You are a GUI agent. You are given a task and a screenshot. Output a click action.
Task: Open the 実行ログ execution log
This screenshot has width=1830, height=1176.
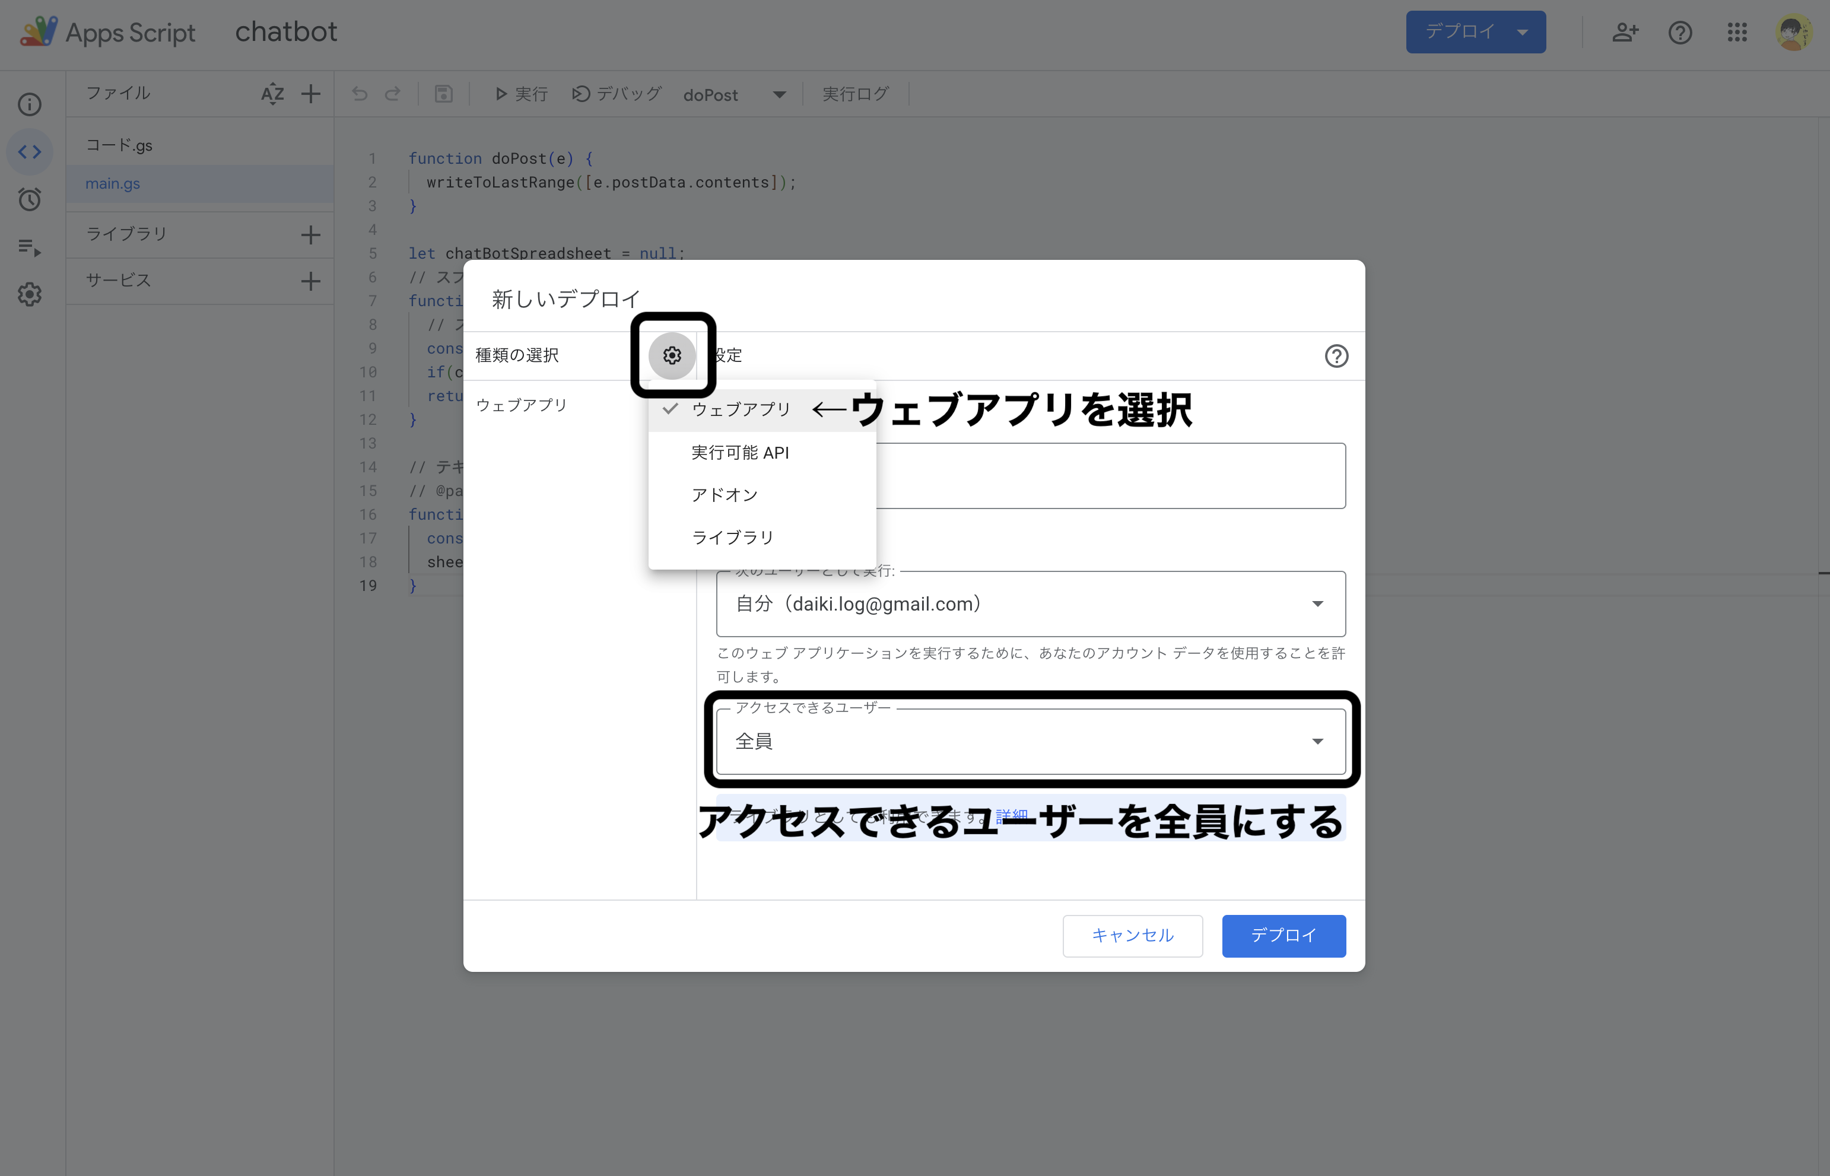[x=856, y=94]
